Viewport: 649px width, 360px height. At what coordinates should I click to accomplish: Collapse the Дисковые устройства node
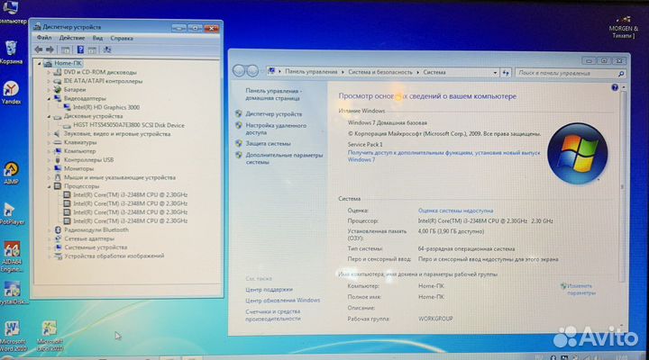49,117
